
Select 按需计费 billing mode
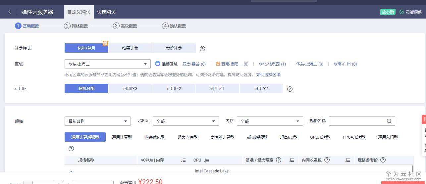tap(130, 48)
